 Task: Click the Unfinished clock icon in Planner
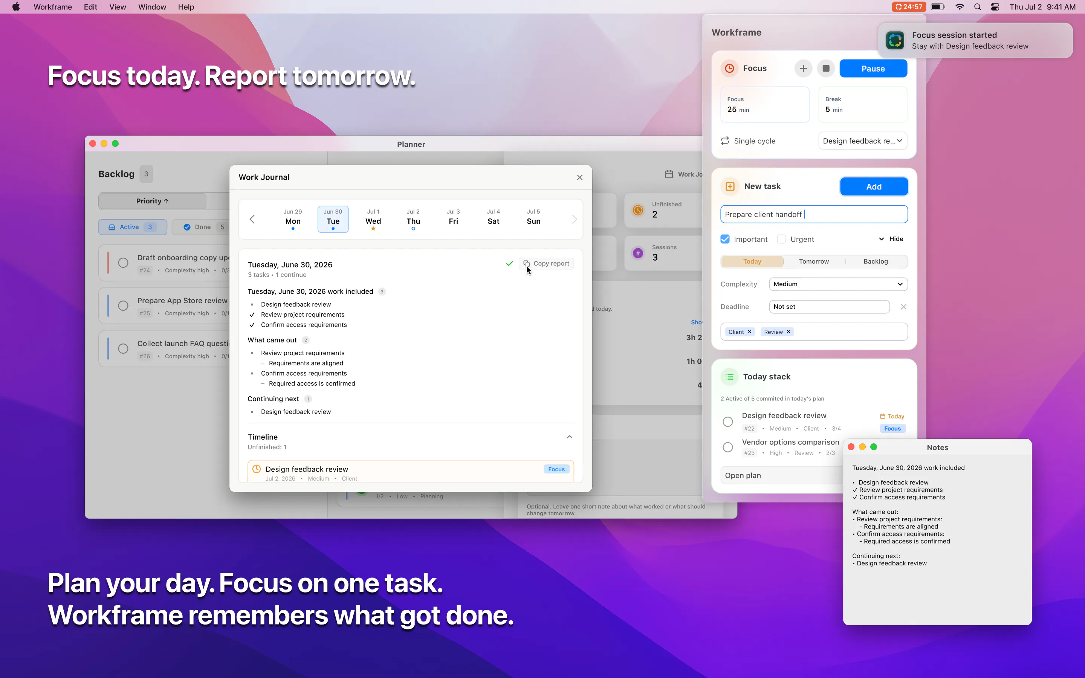point(638,210)
